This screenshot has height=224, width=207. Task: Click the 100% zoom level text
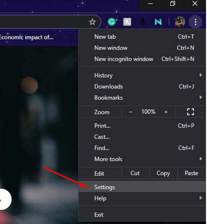[x=148, y=112]
